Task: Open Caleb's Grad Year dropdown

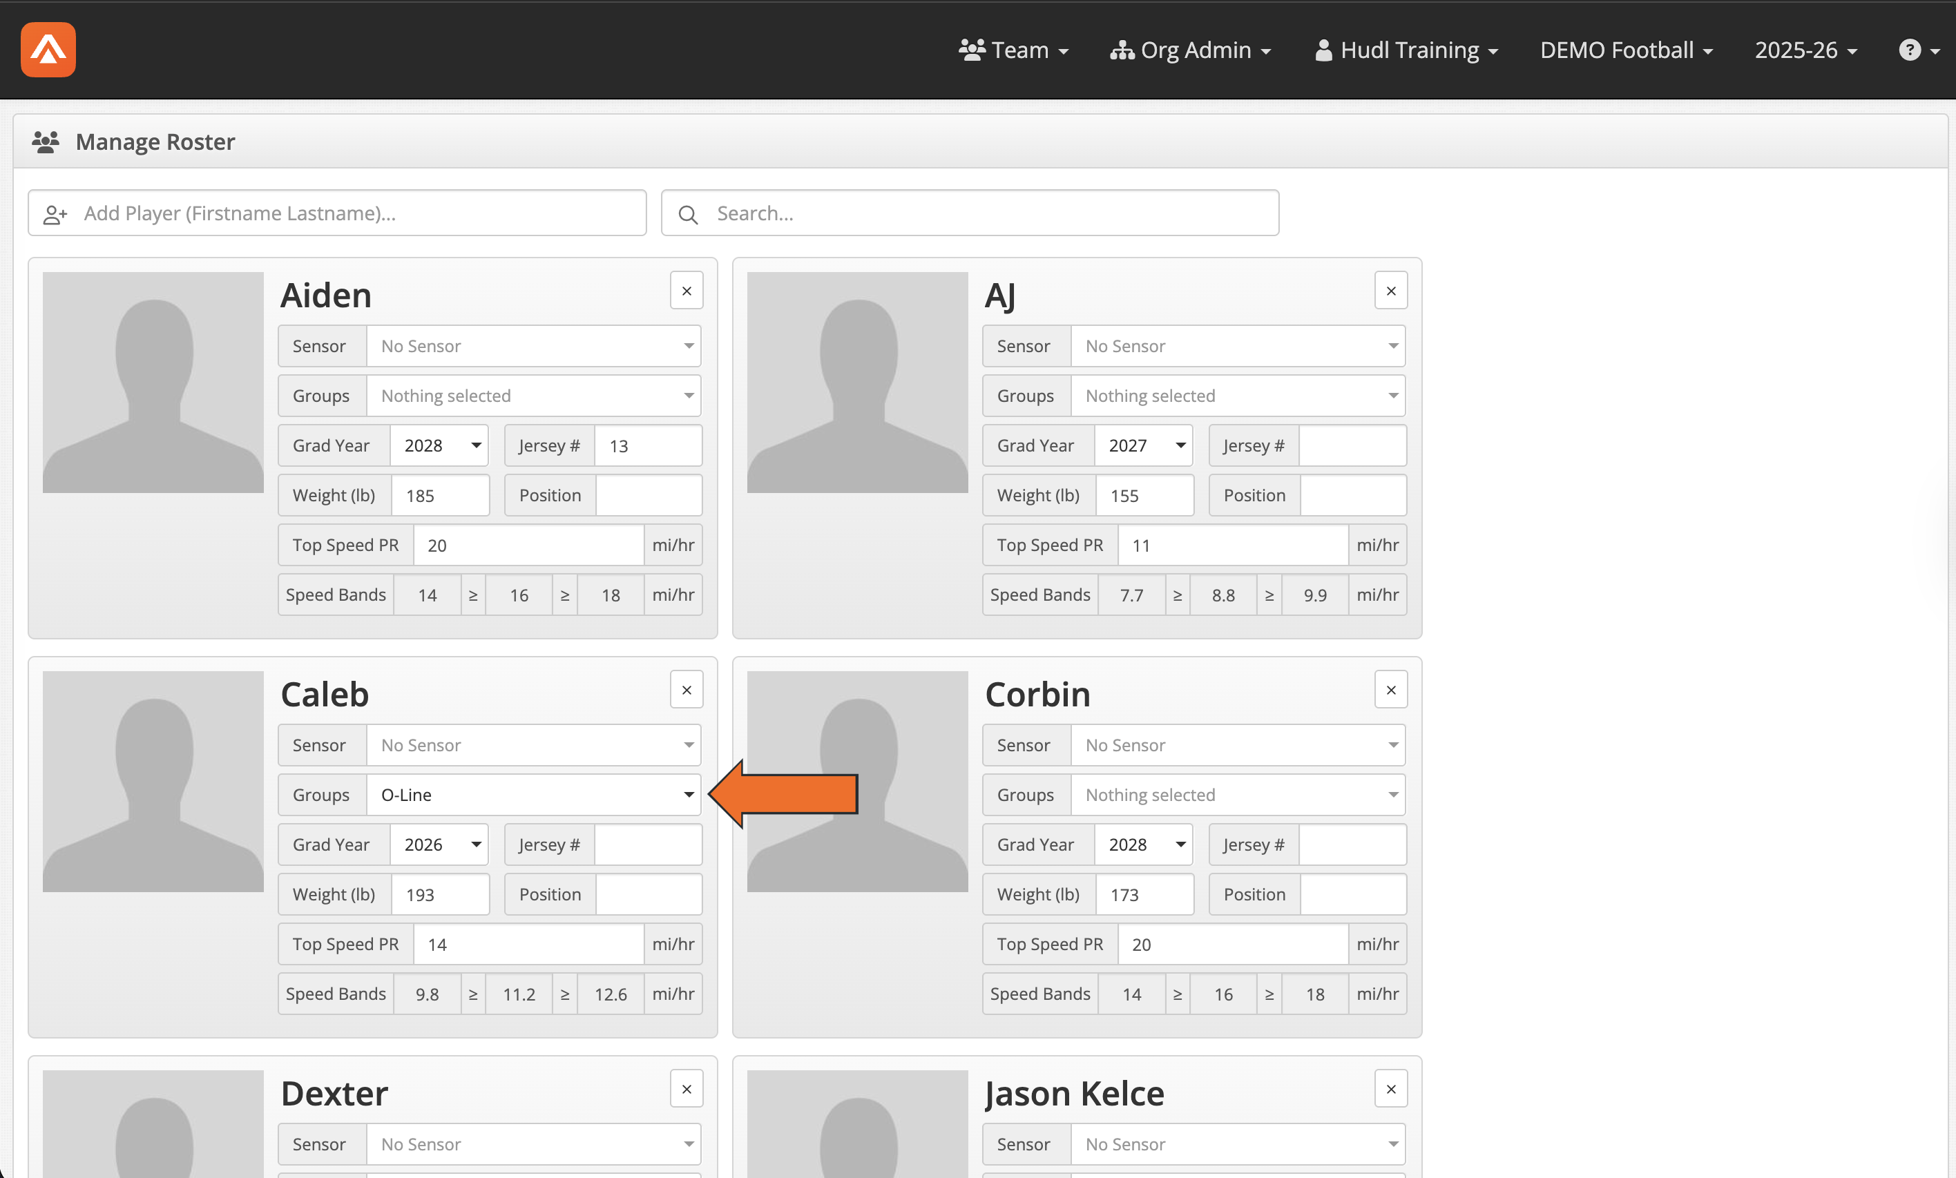Action: pos(439,844)
